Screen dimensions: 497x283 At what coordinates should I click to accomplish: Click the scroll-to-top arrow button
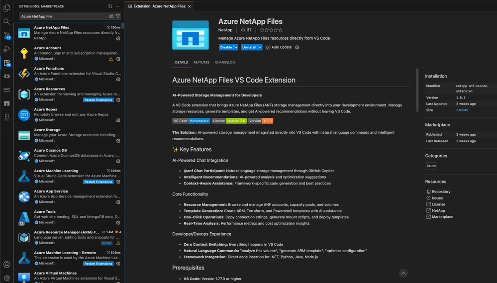[403, 273]
